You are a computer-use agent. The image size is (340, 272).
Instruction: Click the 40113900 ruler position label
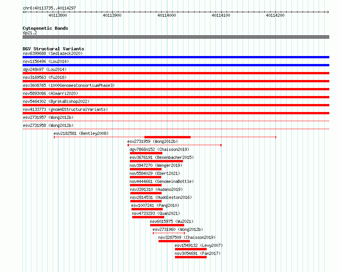point(112,15)
